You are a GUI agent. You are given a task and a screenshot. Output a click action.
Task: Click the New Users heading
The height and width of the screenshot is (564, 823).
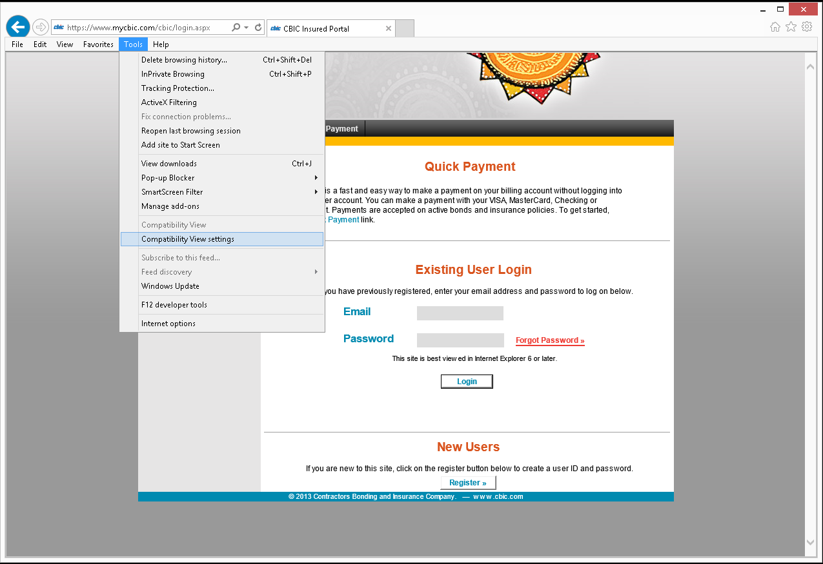click(x=469, y=447)
